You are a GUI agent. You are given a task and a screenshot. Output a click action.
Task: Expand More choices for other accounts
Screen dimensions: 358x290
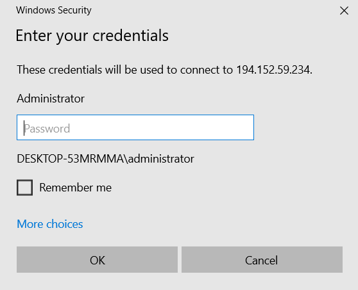(x=50, y=224)
